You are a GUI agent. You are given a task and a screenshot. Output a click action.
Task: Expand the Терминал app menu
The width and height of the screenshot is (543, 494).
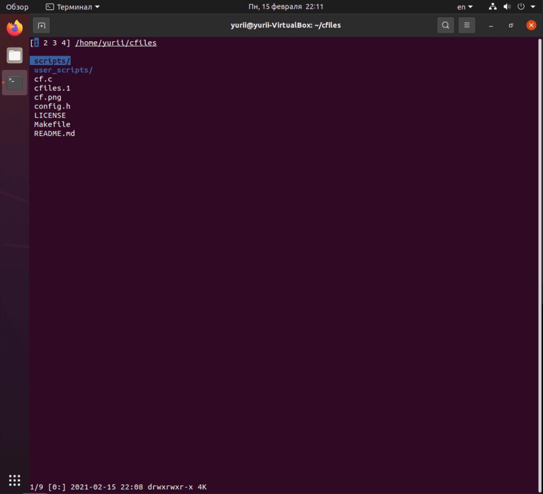[x=73, y=7]
